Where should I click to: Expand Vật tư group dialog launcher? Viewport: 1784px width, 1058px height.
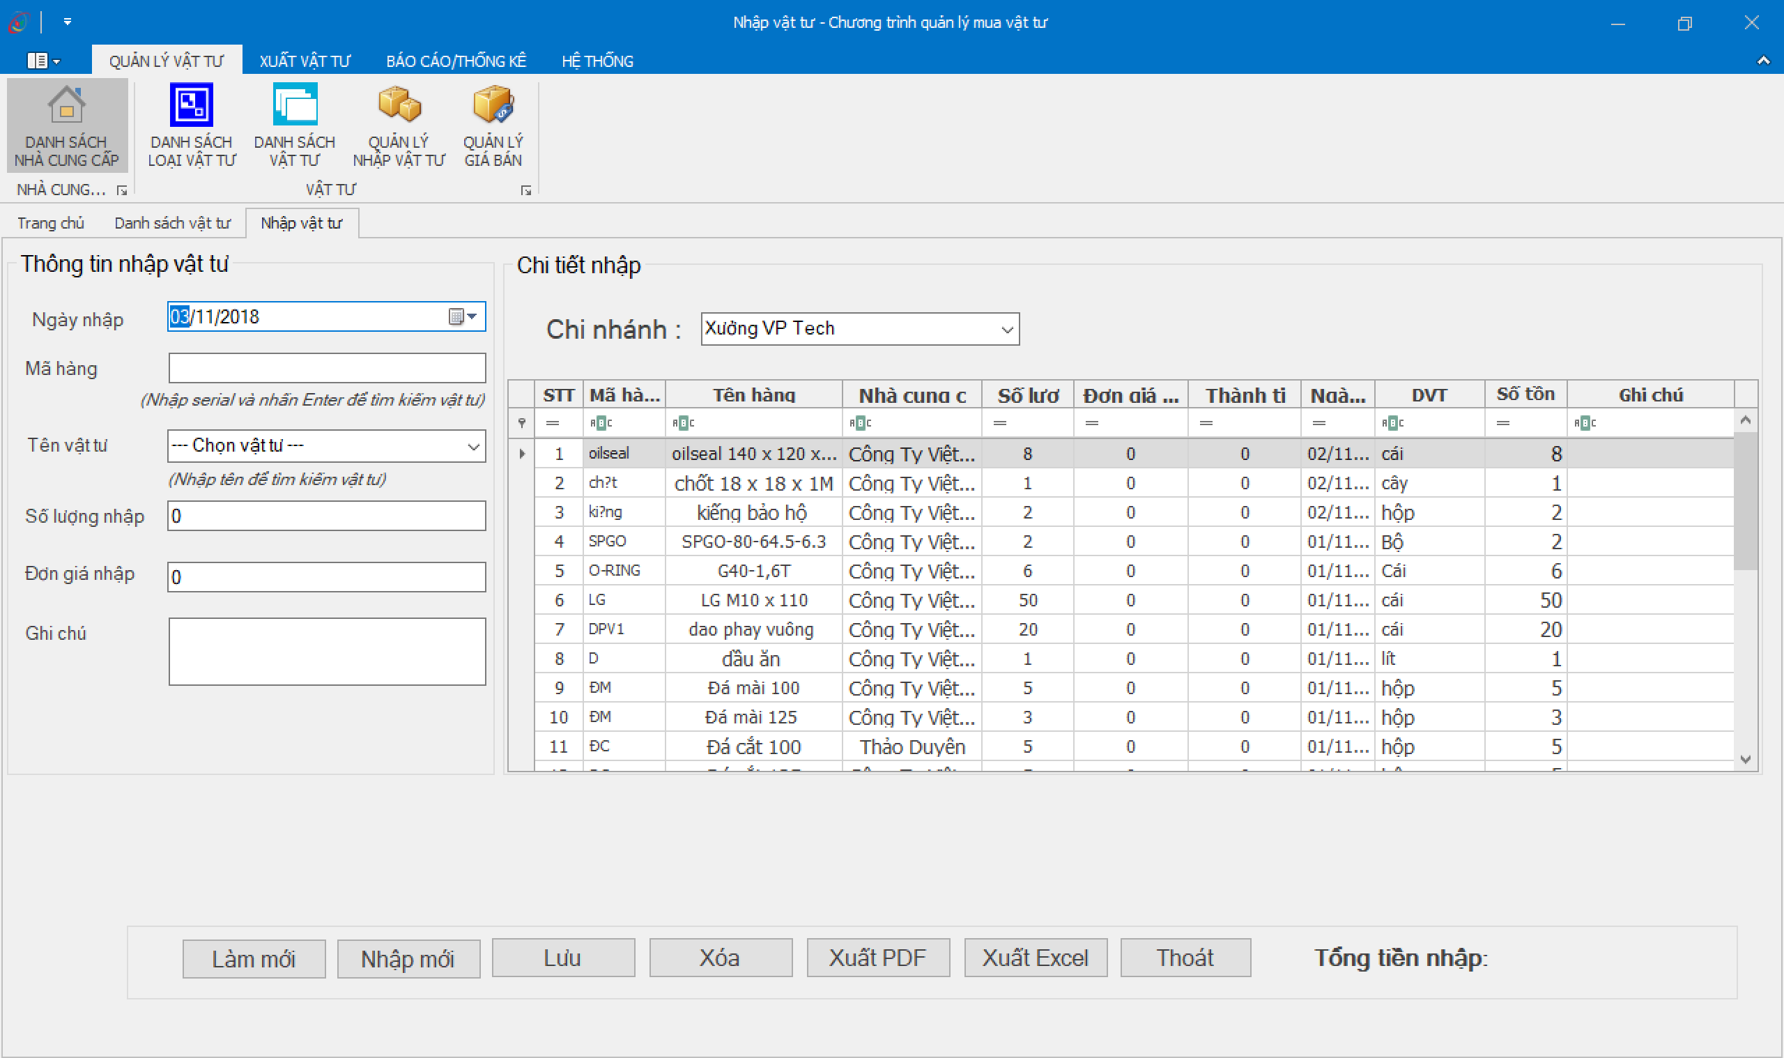526,190
